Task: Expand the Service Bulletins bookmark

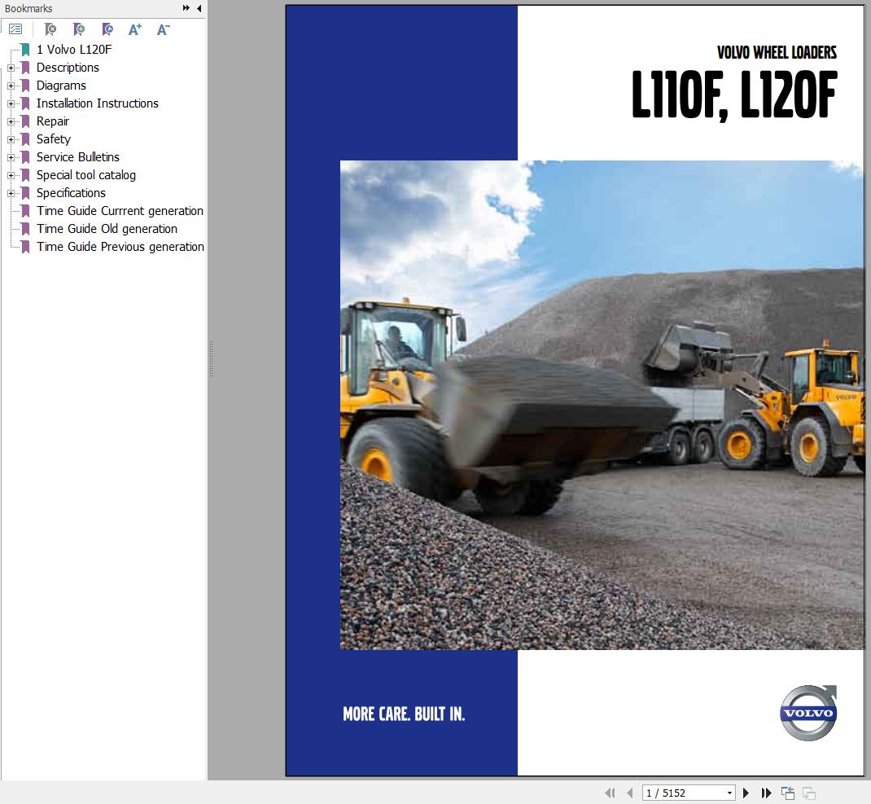Action: (11, 157)
